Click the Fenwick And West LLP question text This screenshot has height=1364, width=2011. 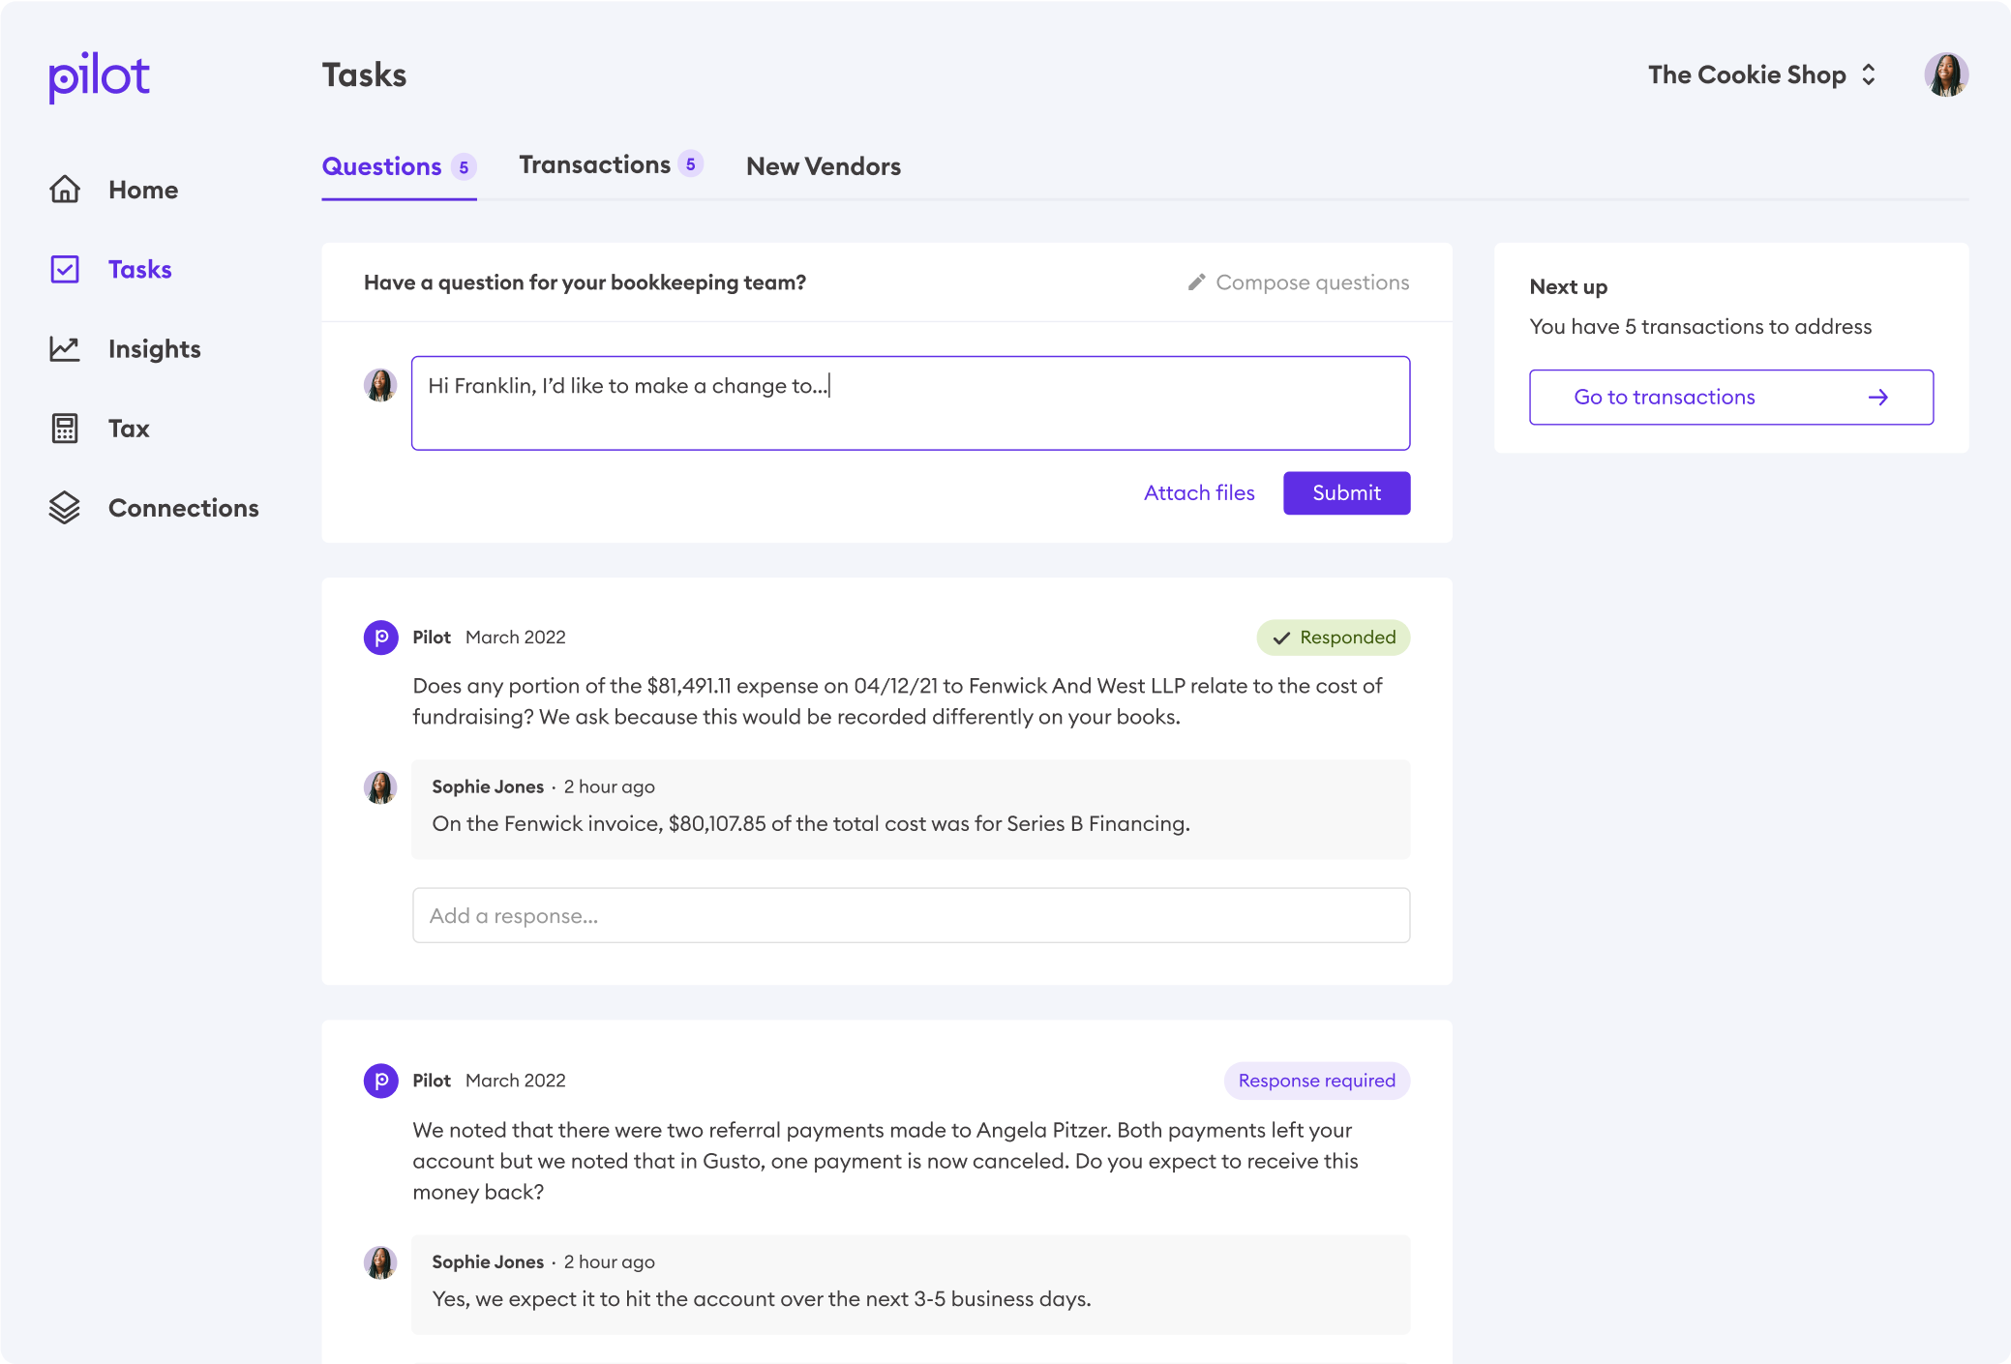(897, 701)
